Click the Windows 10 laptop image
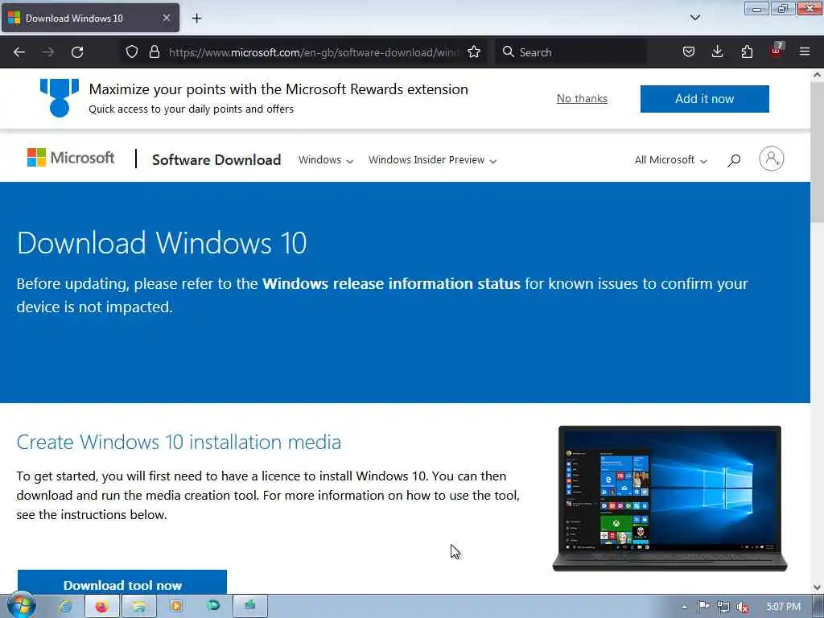The width and height of the screenshot is (824, 618). coord(669,498)
